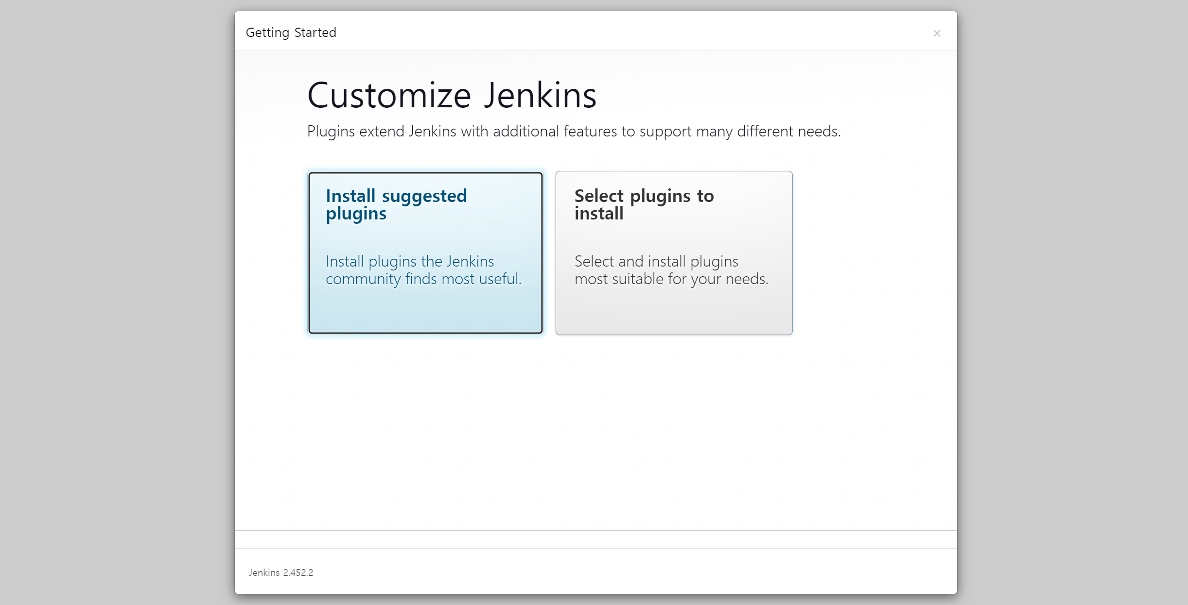
Task: Click 'community finds most useful' description text
Action: tap(423, 279)
